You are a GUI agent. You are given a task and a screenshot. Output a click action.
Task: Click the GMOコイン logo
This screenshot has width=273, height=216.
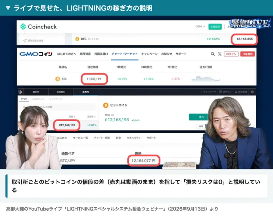click(36, 54)
